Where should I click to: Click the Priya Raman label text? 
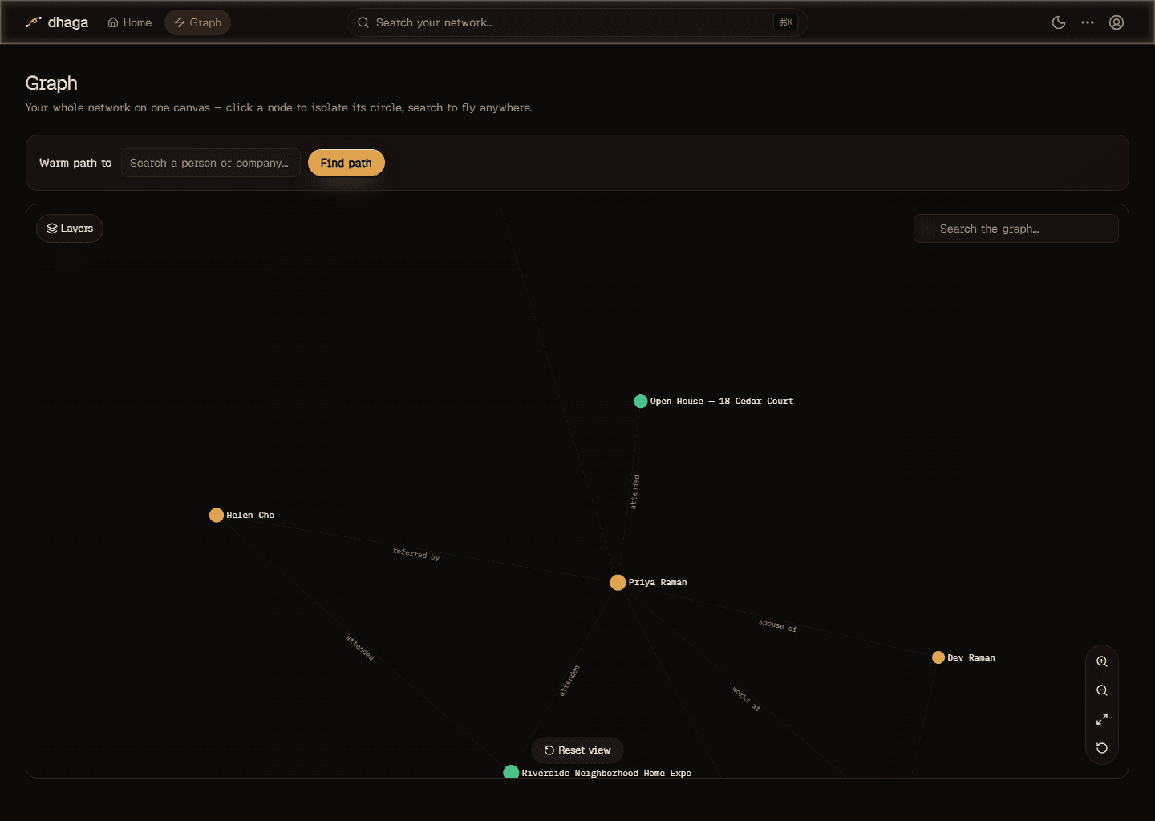pos(658,583)
